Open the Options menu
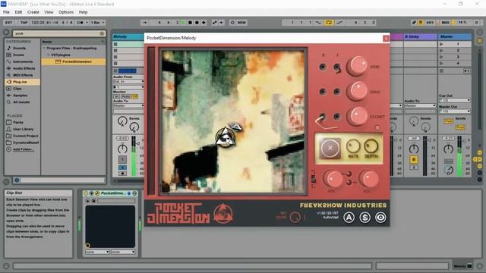486x273 pixels. pos(66,12)
